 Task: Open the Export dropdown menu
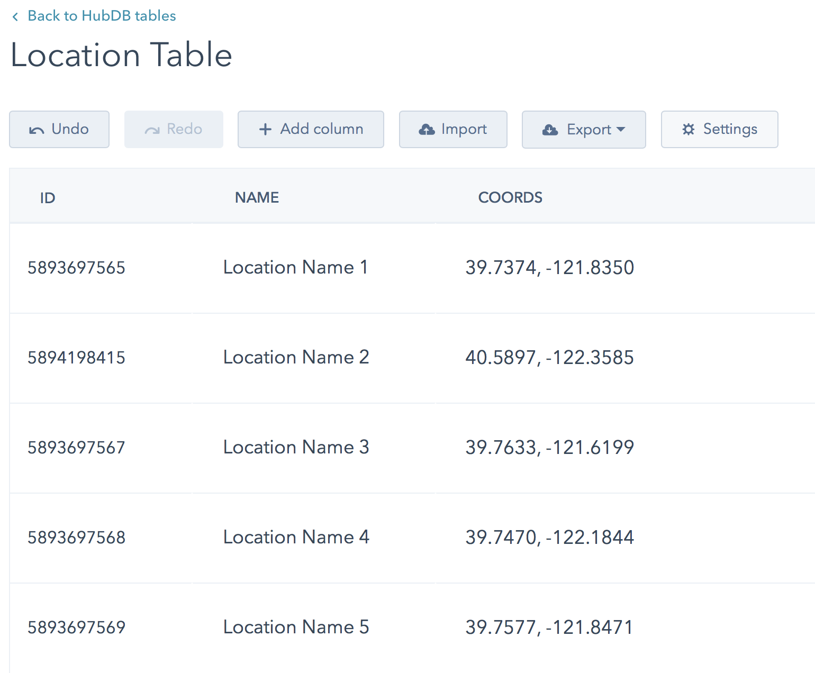584,129
